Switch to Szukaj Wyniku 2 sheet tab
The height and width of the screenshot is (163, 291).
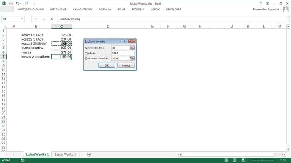pos(65,154)
